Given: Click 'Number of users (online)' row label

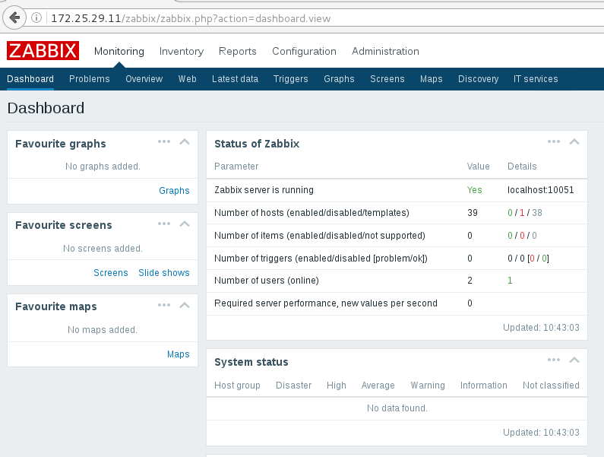Looking at the screenshot, I should (267, 281).
